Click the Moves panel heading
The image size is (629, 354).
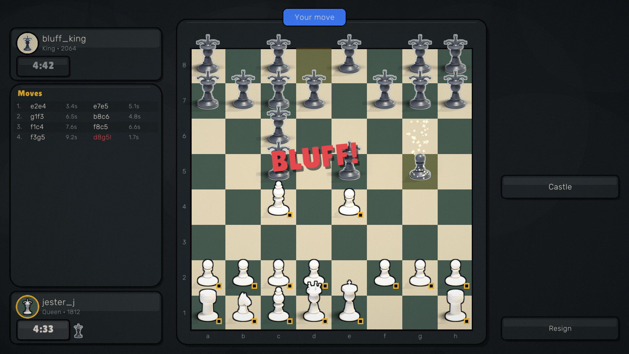[x=30, y=93]
